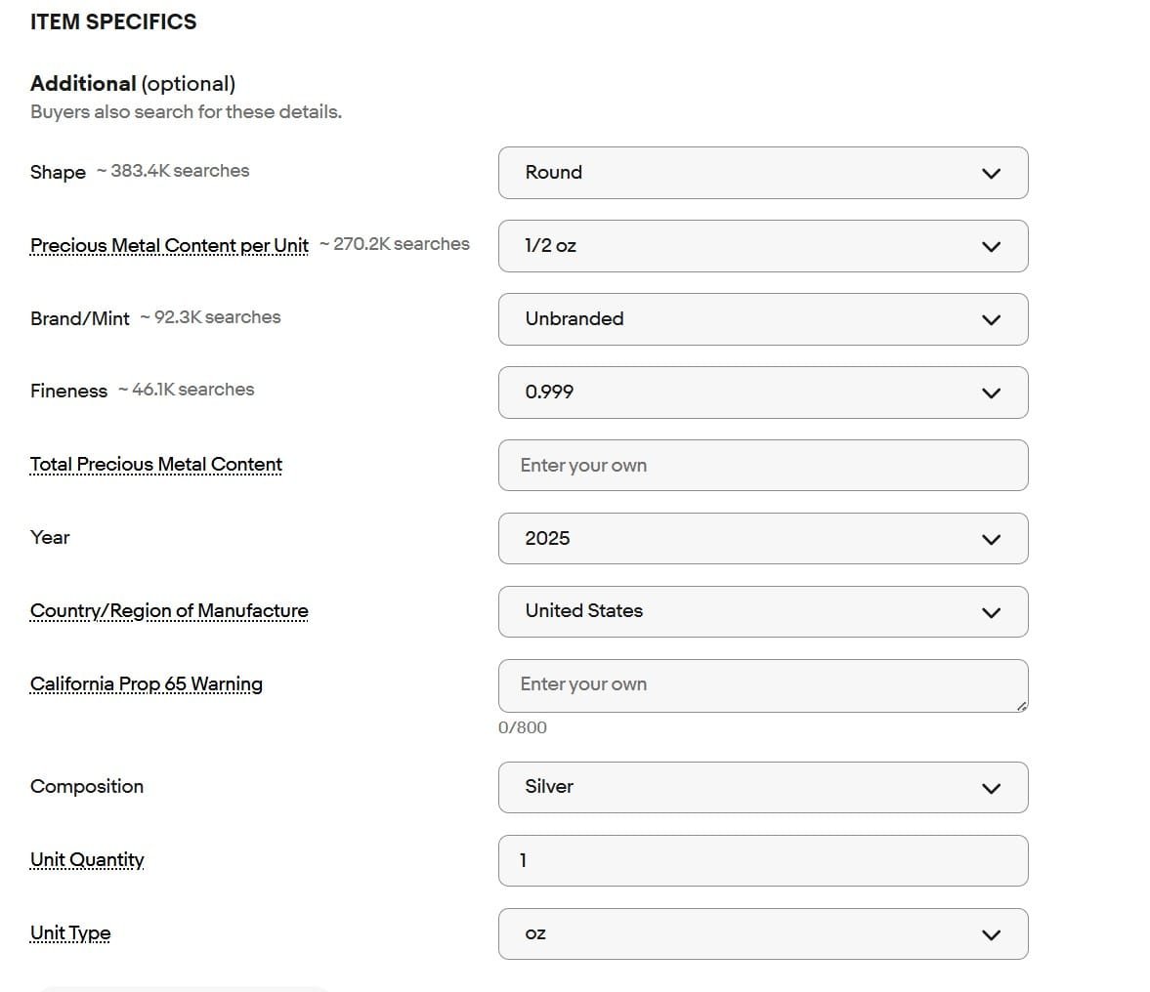Open the Brand/Mint dropdown showing Unbranded
The height and width of the screenshot is (992, 1150).
coord(762,319)
